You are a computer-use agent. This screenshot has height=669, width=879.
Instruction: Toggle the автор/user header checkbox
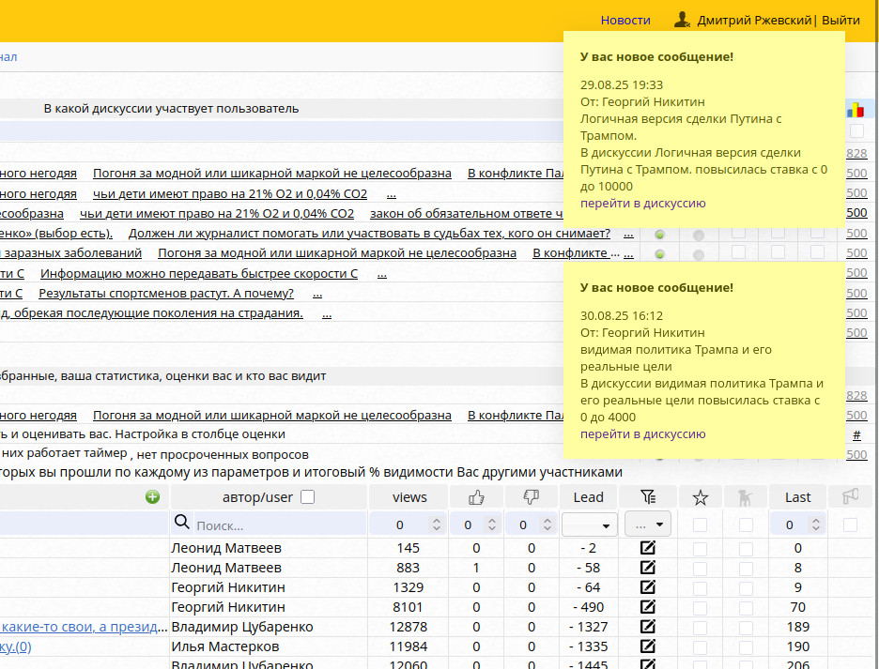pyautogui.click(x=307, y=497)
